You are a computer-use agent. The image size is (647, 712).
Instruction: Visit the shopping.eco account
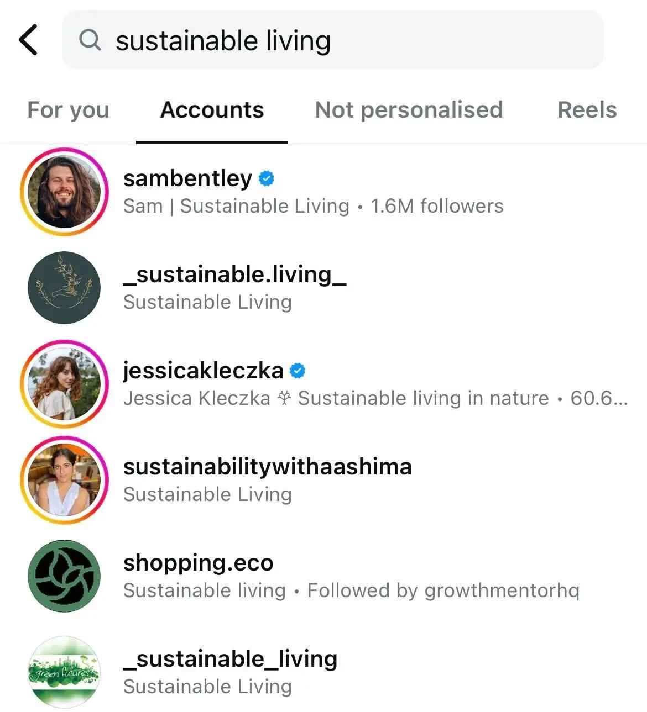coord(198,563)
